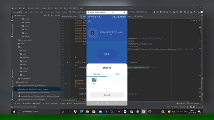Select the gradle.properties file
The image size is (214, 120).
tap(32, 100)
